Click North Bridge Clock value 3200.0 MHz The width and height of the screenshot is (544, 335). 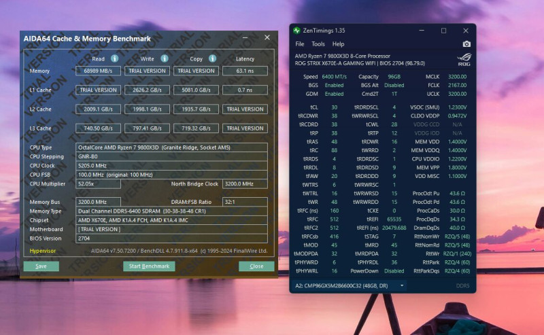click(245, 183)
